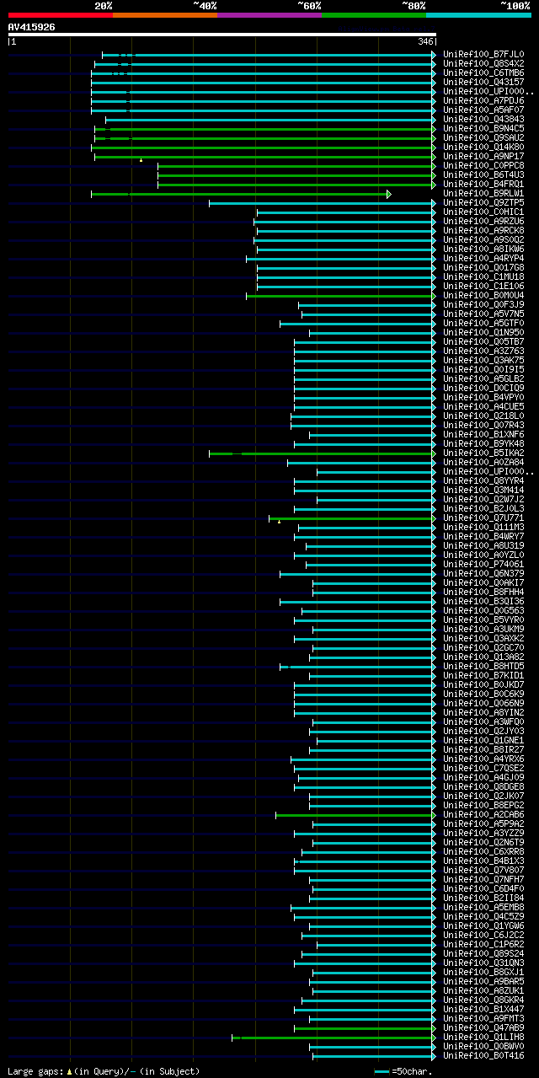Viewport: 539px width, 1078px height.
Task: Open hit UniRef100_Q3AK75
Action: 483,360
